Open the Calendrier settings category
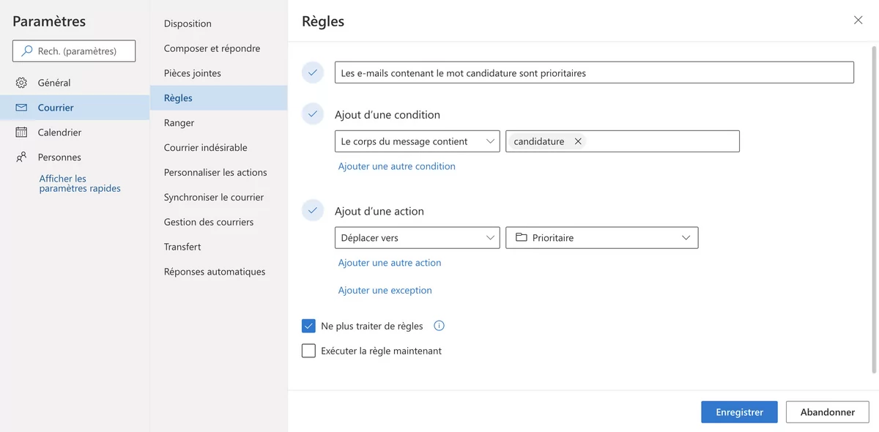 click(75, 133)
